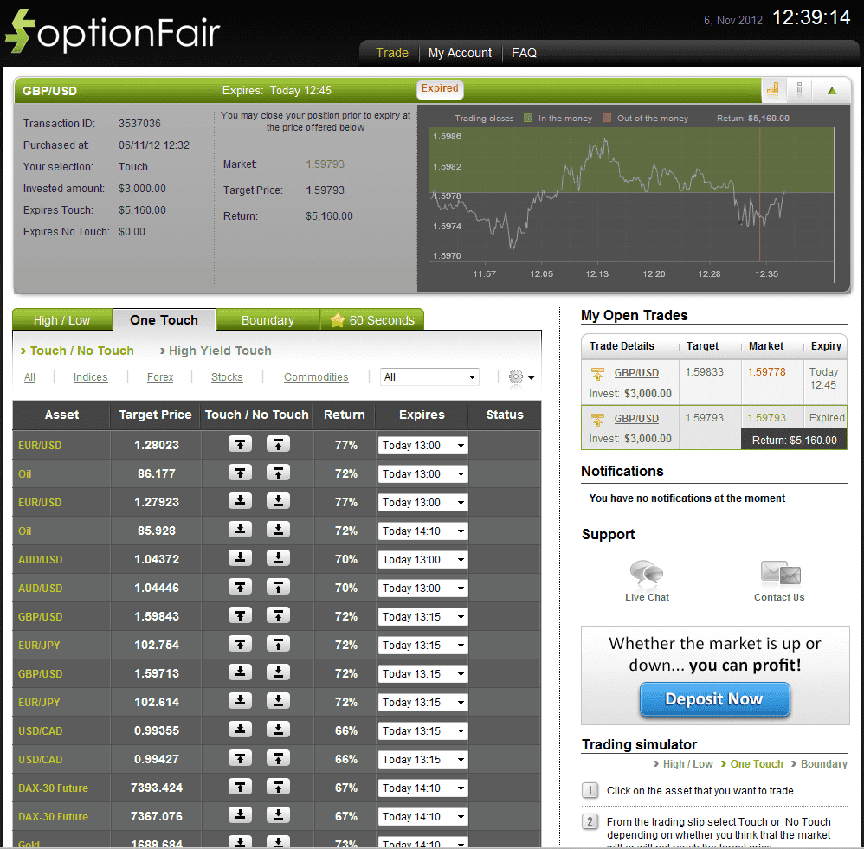Screen dimensions: 864x849
Task: Collapse the GBP/USD chart panel using the triangle
Action: (832, 89)
